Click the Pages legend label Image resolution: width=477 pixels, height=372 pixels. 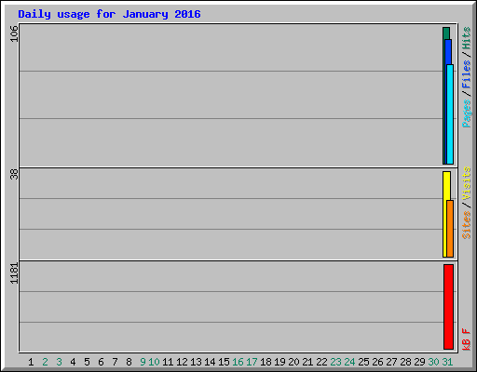pyautogui.click(x=466, y=113)
